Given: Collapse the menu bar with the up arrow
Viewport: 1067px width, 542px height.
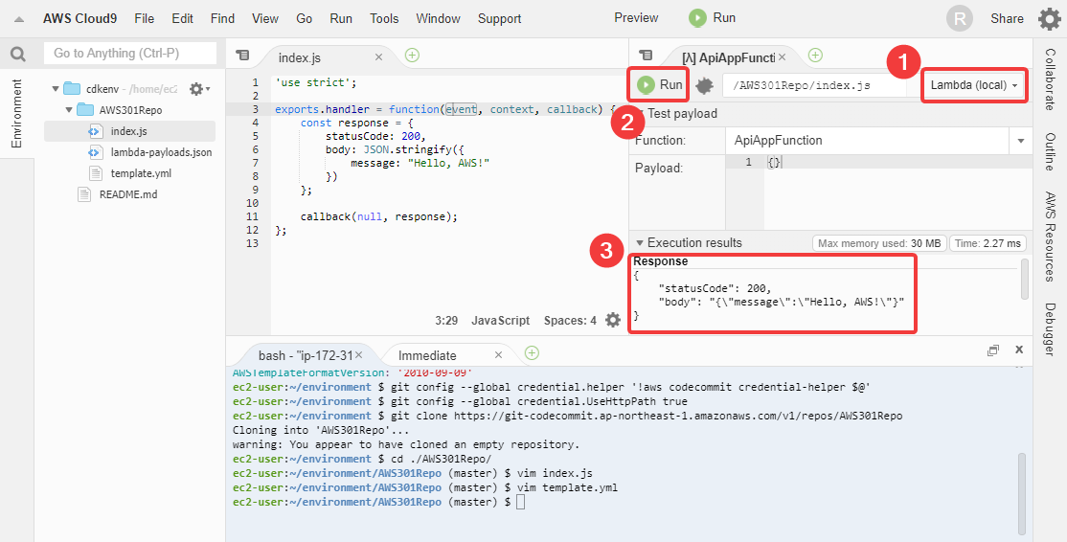Looking at the screenshot, I should [19, 19].
